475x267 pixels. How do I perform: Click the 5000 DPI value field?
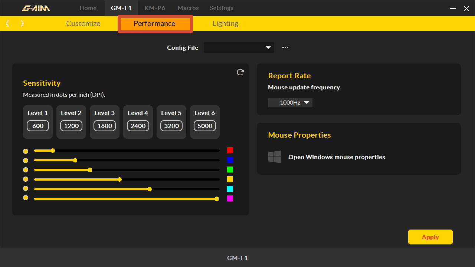[x=205, y=126]
